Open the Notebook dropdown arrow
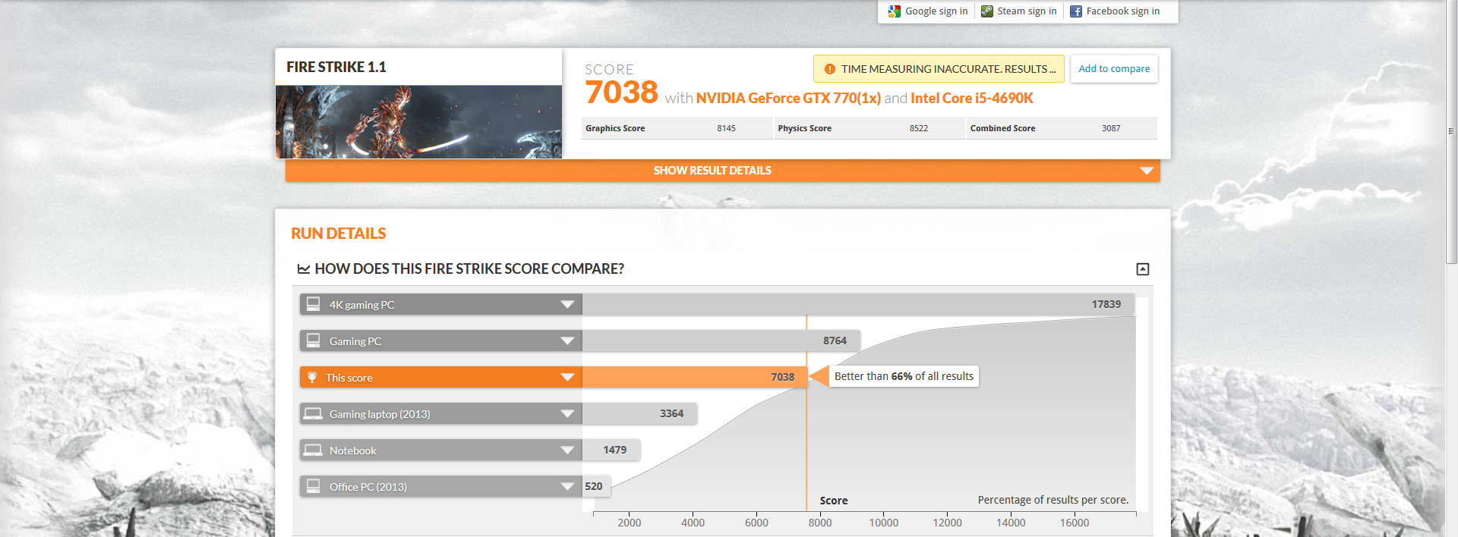The height and width of the screenshot is (537, 1458). tap(567, 450)
